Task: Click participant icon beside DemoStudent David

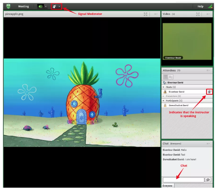Action: tap(165, 105)
